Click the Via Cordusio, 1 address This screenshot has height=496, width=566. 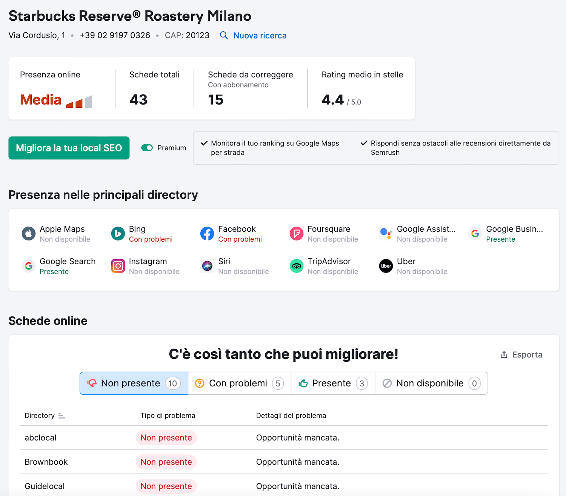tap(37, 35)
